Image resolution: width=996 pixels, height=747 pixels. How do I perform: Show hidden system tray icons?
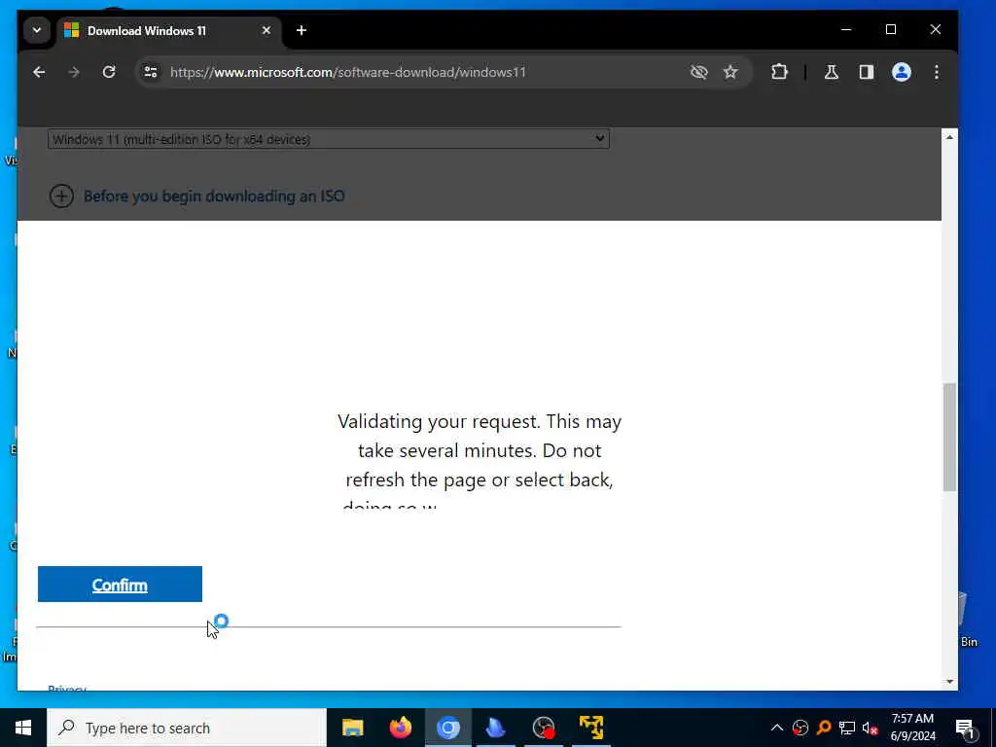(777, 728)
